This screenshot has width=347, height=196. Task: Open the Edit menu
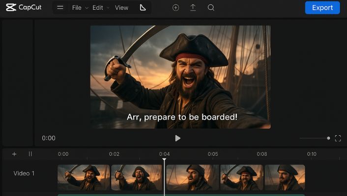[98, 8]
